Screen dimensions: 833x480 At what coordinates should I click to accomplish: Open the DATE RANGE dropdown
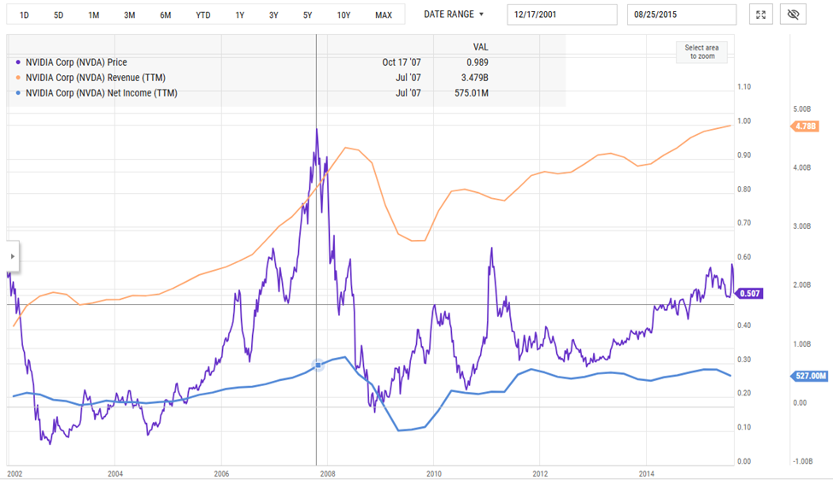[454, 15]
